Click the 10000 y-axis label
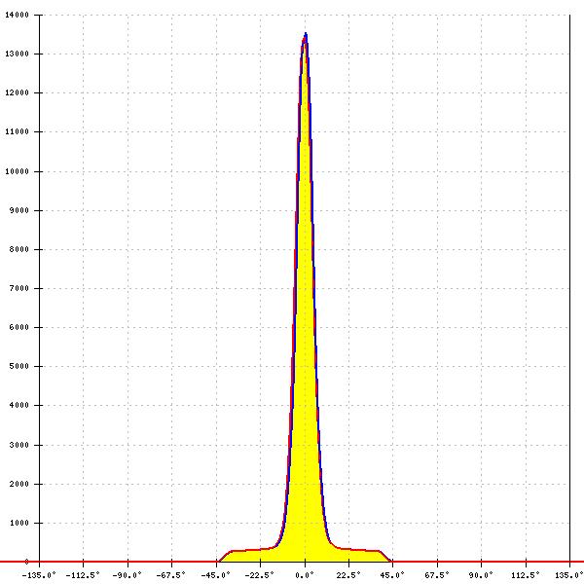 (17, 171)
